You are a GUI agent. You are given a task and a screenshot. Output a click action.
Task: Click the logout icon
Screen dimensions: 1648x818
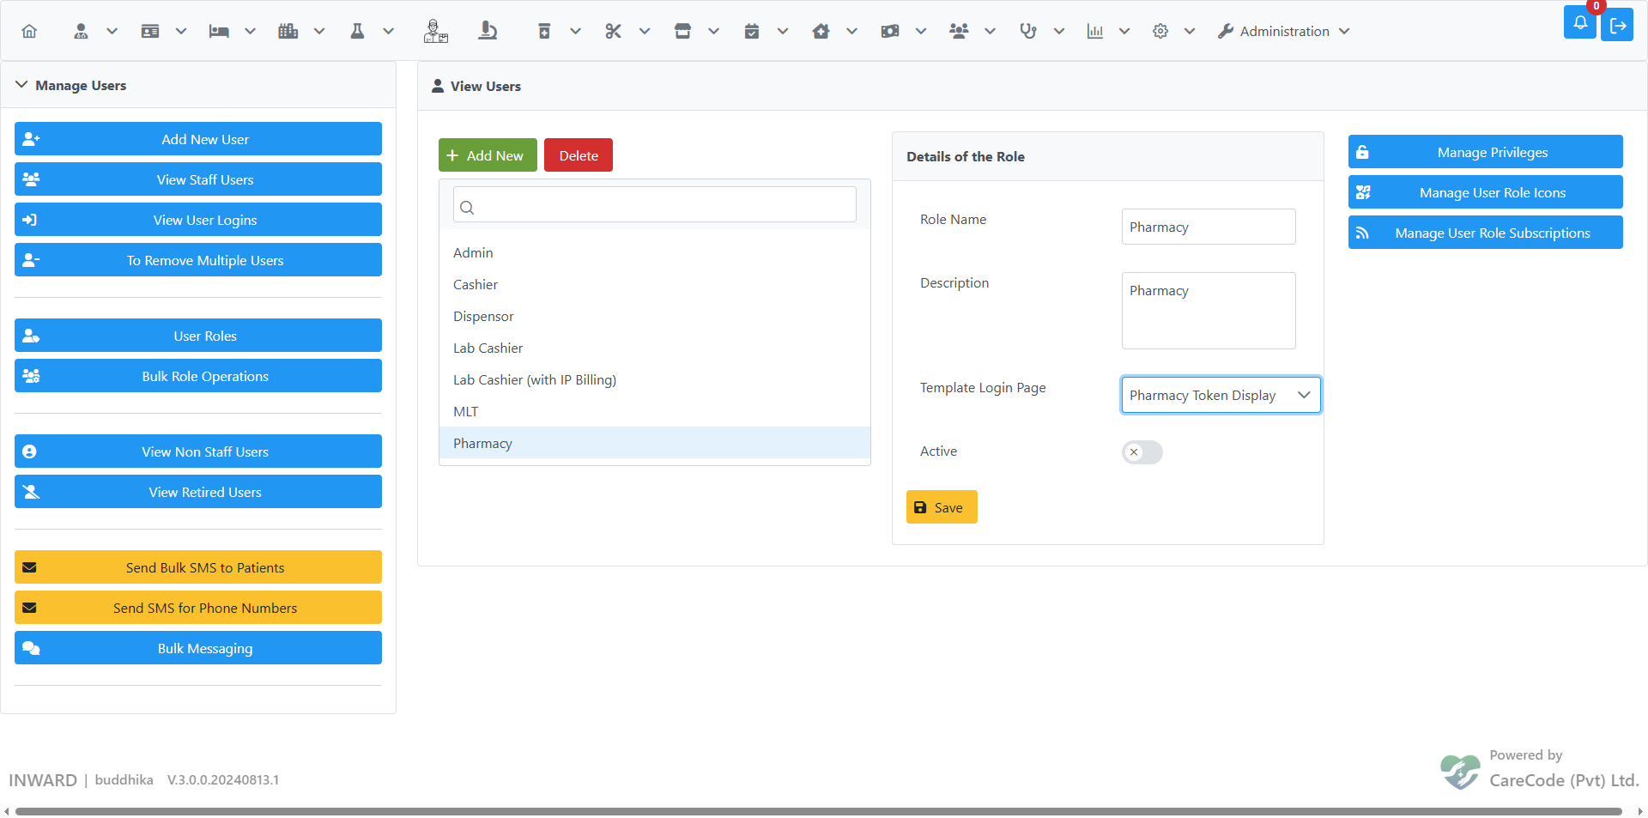point(1617,25)
